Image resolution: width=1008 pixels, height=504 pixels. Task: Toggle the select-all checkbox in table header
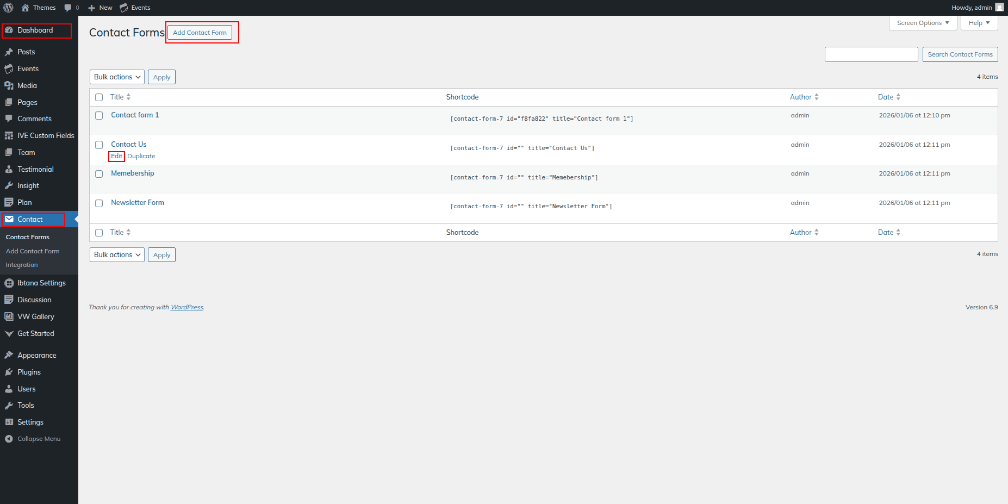[99, 97]
